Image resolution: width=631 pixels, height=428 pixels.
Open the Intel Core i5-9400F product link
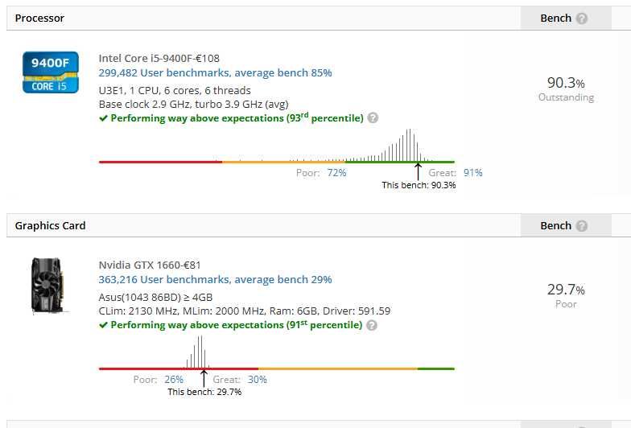click(x=159, y=58)
